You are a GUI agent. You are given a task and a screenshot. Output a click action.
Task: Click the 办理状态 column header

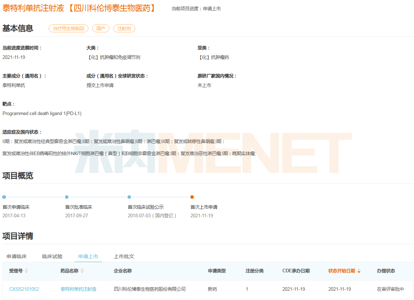pos(386,271)
